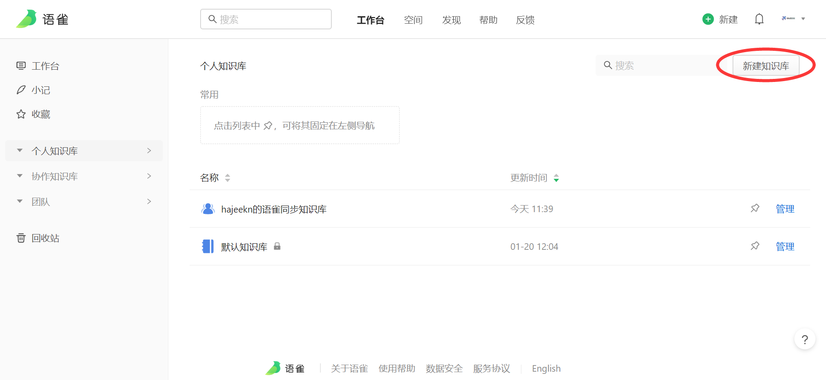Open account dropdown arrow in header
826x380 pixels.
(803, 19)
